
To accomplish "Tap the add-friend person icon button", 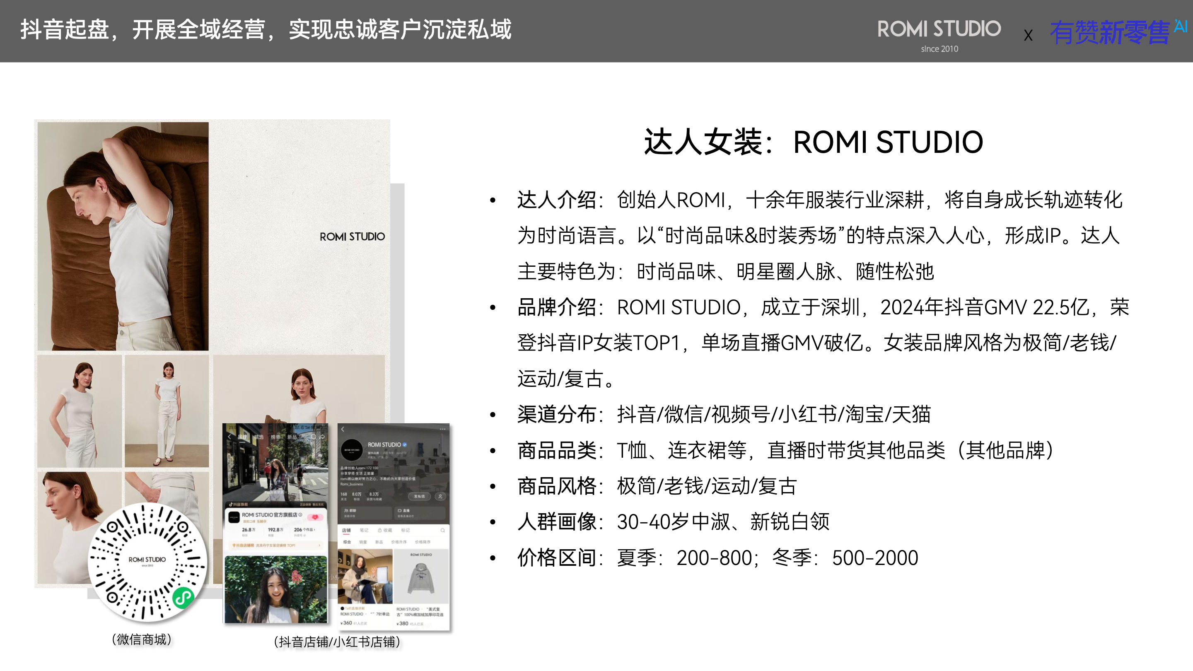I will 440,496.
